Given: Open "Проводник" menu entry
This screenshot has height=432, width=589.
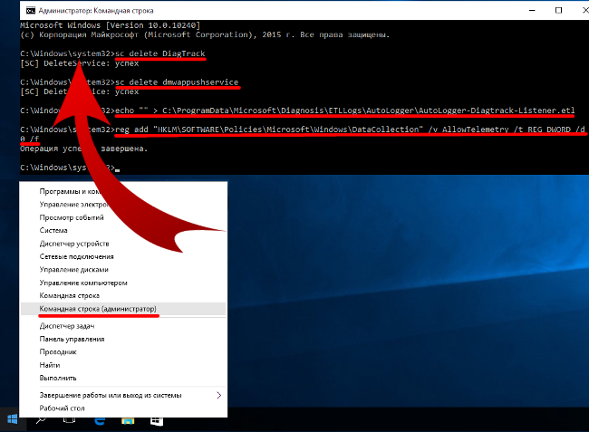Looking at the screenshot, I should [x=123, y=352].
